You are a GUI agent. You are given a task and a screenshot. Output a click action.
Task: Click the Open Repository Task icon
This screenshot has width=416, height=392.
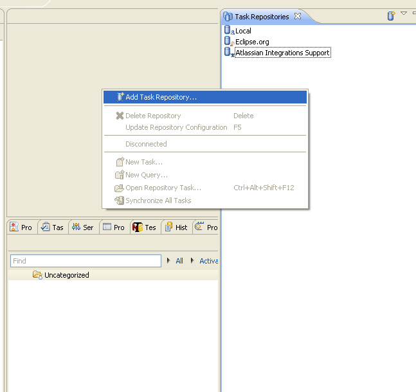point(119,188)
